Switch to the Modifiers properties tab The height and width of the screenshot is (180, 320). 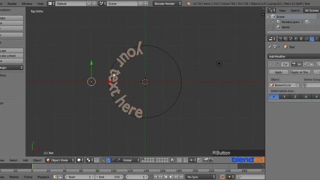pos(312,39)
